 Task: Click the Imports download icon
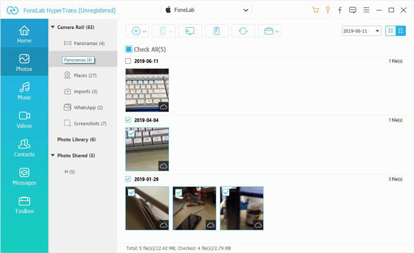67,91
